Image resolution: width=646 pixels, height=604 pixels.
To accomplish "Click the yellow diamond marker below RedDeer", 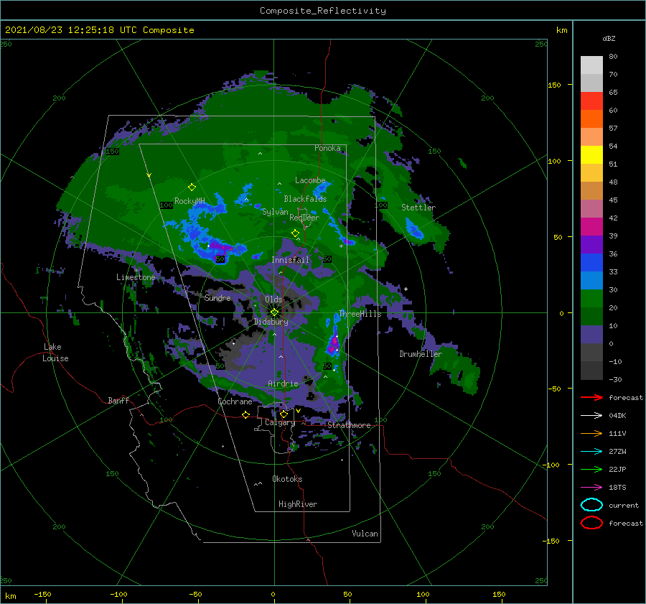I will coord(295,233).
